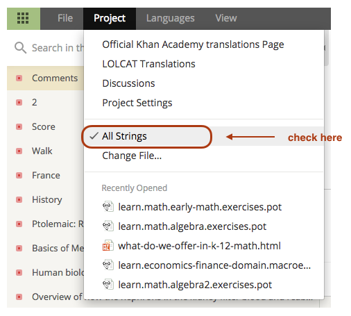Open the Languages menu
The height and width of the screenshot is (316, 351).
point(170,19)
